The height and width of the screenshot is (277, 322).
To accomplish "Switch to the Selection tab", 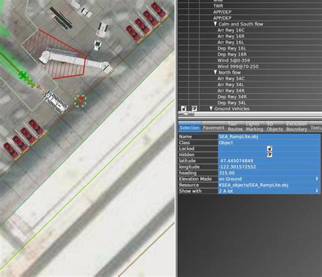I will (x=190, y=128).
